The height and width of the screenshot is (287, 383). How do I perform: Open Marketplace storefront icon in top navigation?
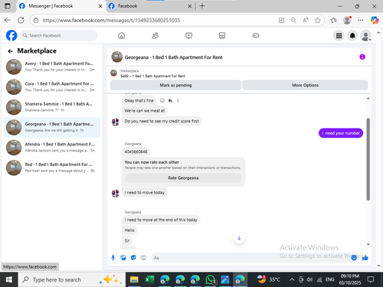(x=222, y=35)
